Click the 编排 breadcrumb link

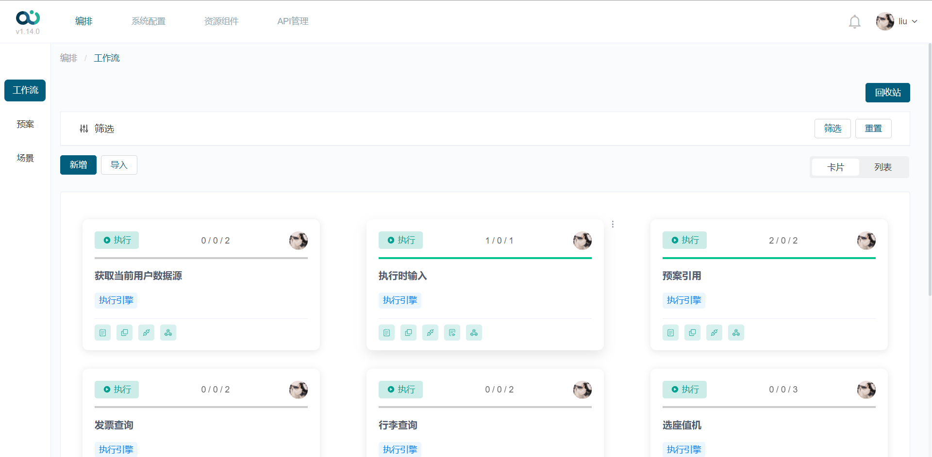[68, 58]
